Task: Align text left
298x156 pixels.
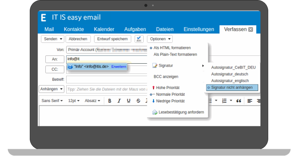Action: coord(250,101)
